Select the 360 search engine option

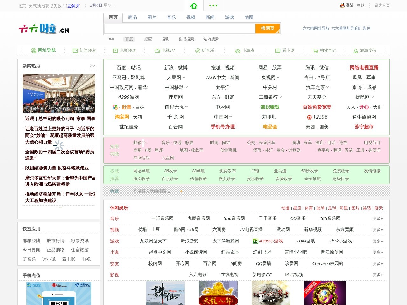click(111, 39)
